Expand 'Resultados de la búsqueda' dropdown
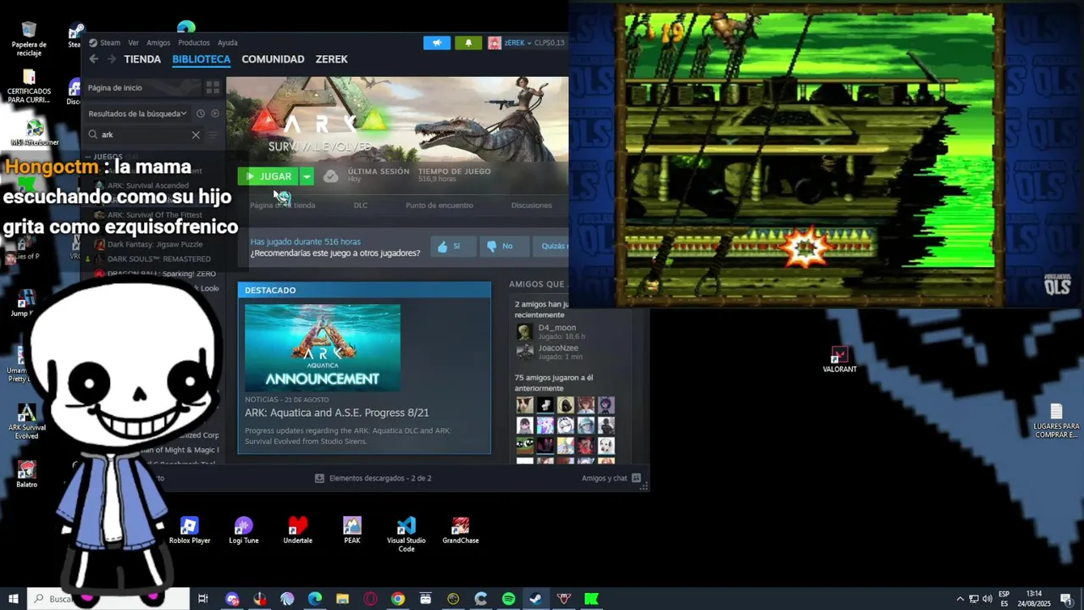This screenshot has height=610, width=1084. [x=137, y=114]
